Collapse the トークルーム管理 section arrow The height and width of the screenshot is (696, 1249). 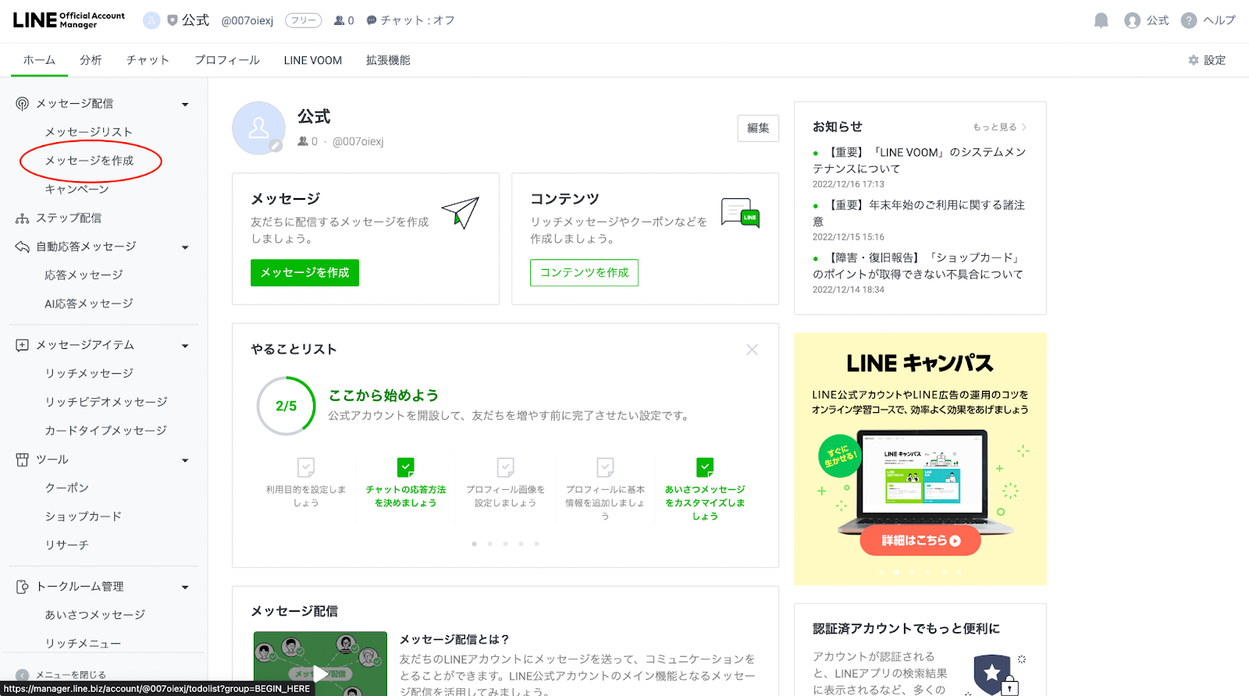185,588
